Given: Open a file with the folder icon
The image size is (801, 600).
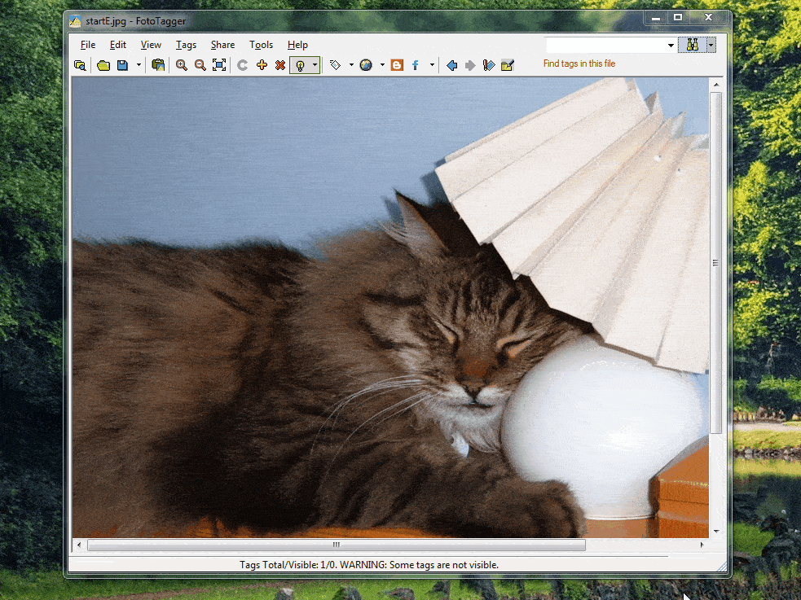Looking at the screenshot, I should click(x=103, y=65).
